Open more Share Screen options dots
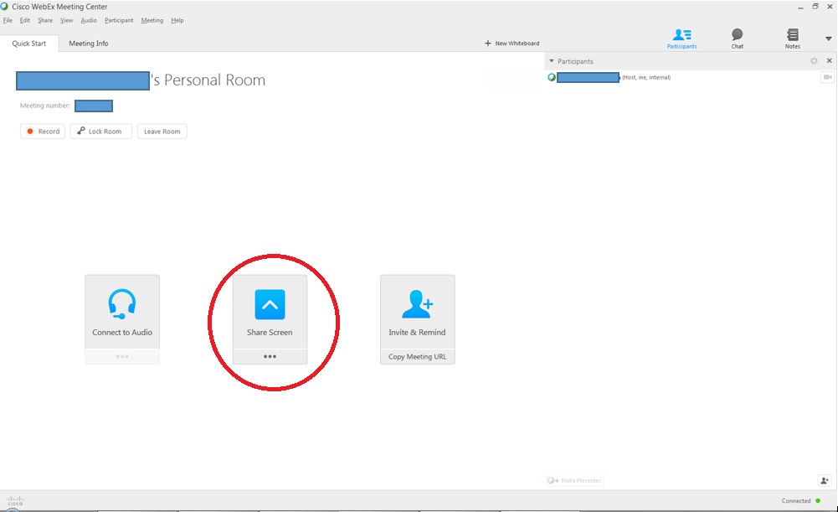 [270, 356]
